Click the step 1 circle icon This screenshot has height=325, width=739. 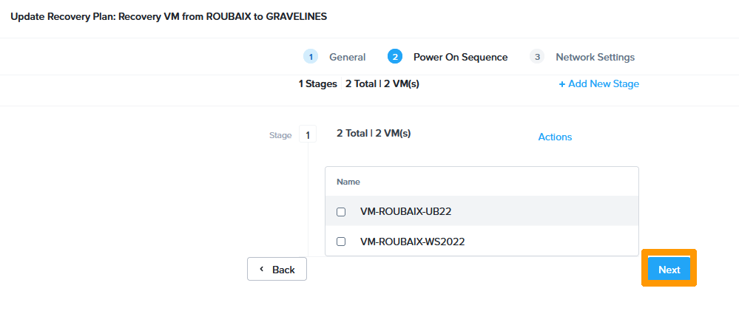[311, 57]
